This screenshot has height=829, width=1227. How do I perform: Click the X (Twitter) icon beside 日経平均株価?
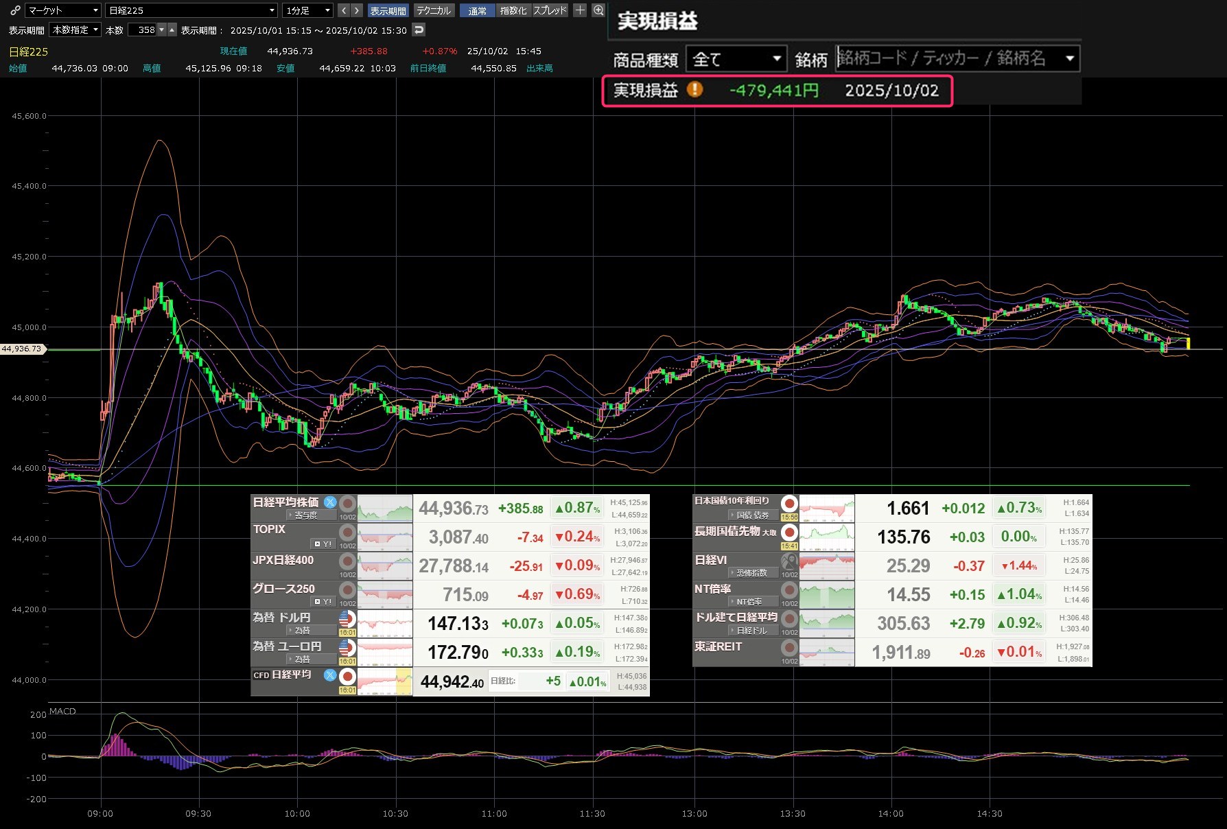(330, 502)
